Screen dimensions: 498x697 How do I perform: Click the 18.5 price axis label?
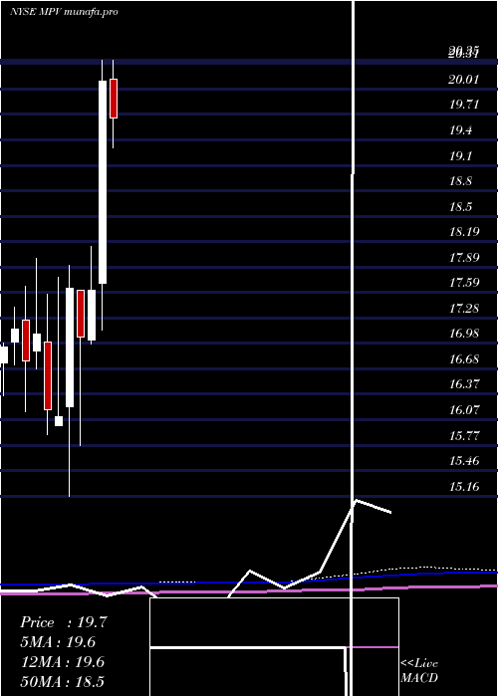click(x=461, y=207)
